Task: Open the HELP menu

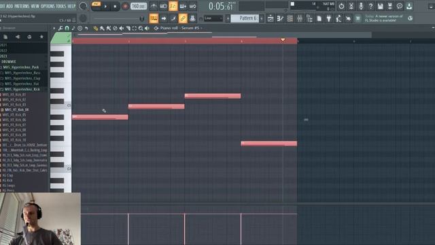Action: tap(71, 6)
